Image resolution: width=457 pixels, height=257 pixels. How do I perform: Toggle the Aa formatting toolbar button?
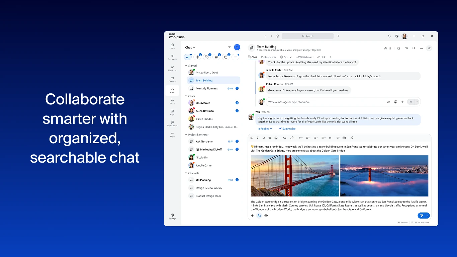pos(259,216)
